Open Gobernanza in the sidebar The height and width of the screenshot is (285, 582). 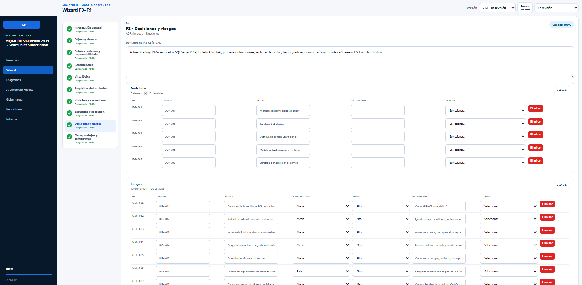28,100
